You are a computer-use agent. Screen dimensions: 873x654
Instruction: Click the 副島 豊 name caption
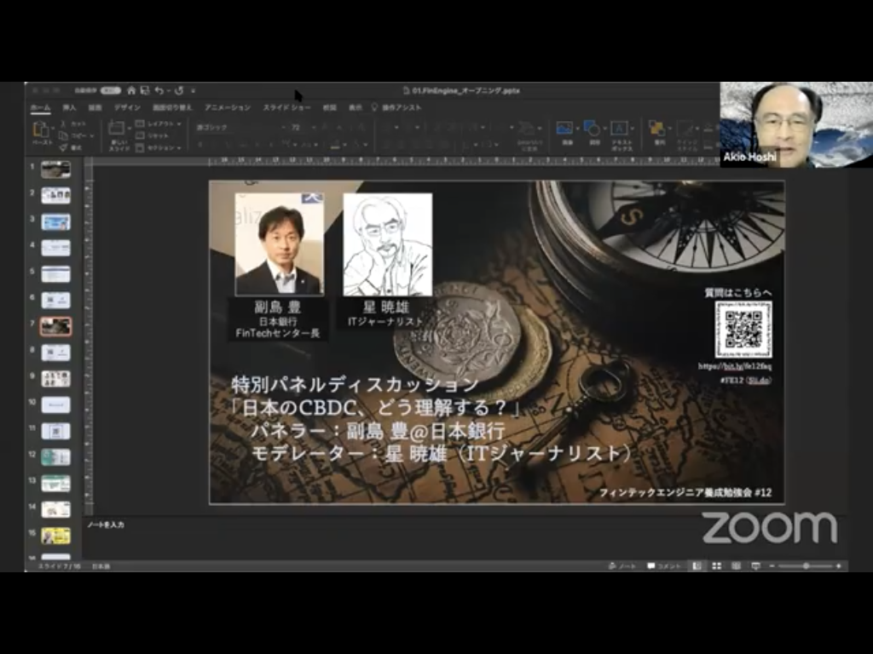click(x=278, y=307)
